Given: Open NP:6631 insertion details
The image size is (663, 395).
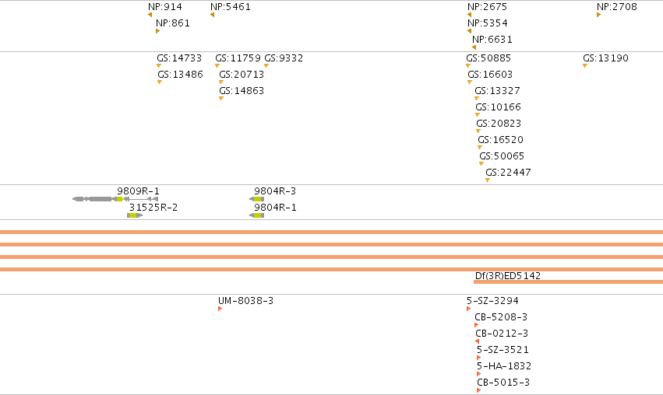Looking at the screenshot, I should [x=492, y=40].
